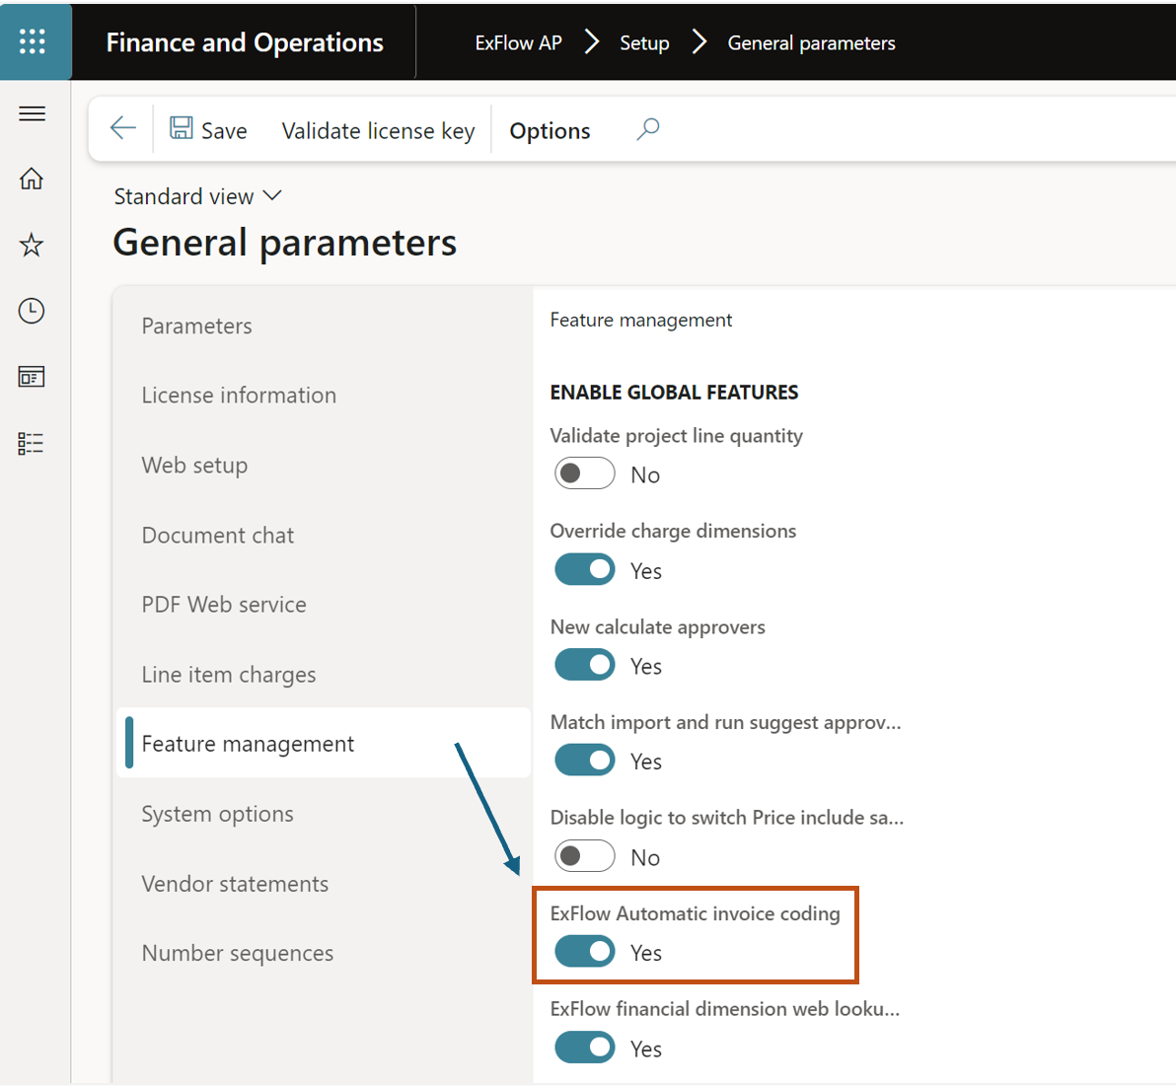1176x1087 pixels.
Task: Open the Setup breadcrumb menu
Action: coord(644,42)
